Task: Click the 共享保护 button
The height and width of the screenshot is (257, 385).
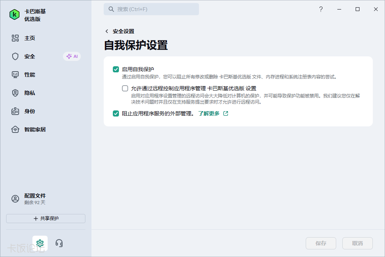Action: 46,219
